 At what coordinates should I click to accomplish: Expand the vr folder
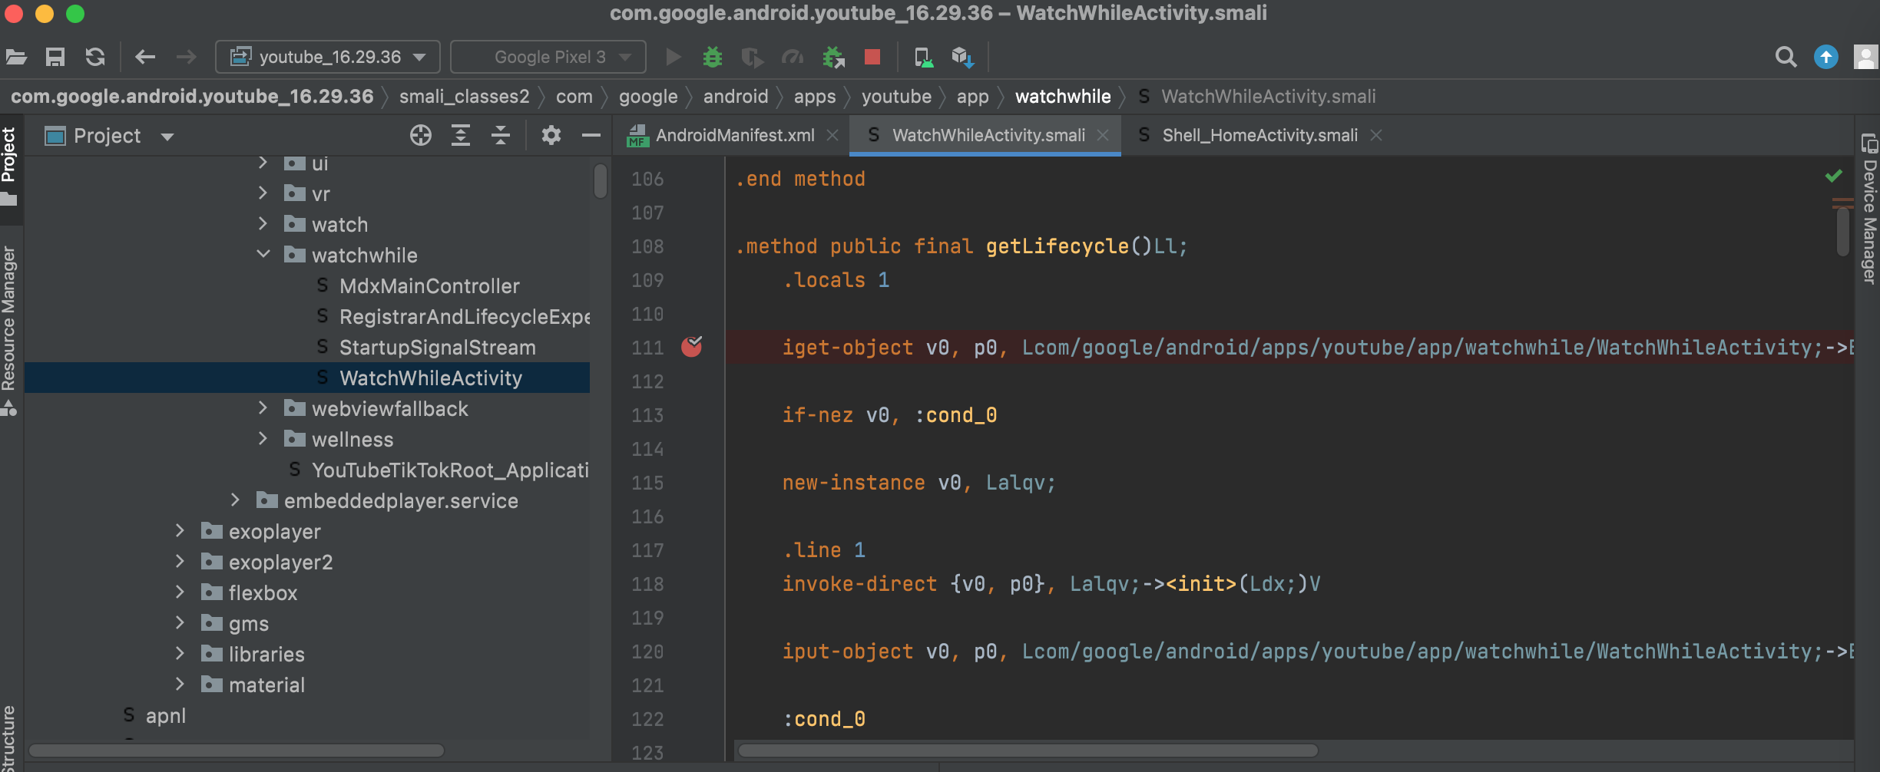(x=263, y=193)
